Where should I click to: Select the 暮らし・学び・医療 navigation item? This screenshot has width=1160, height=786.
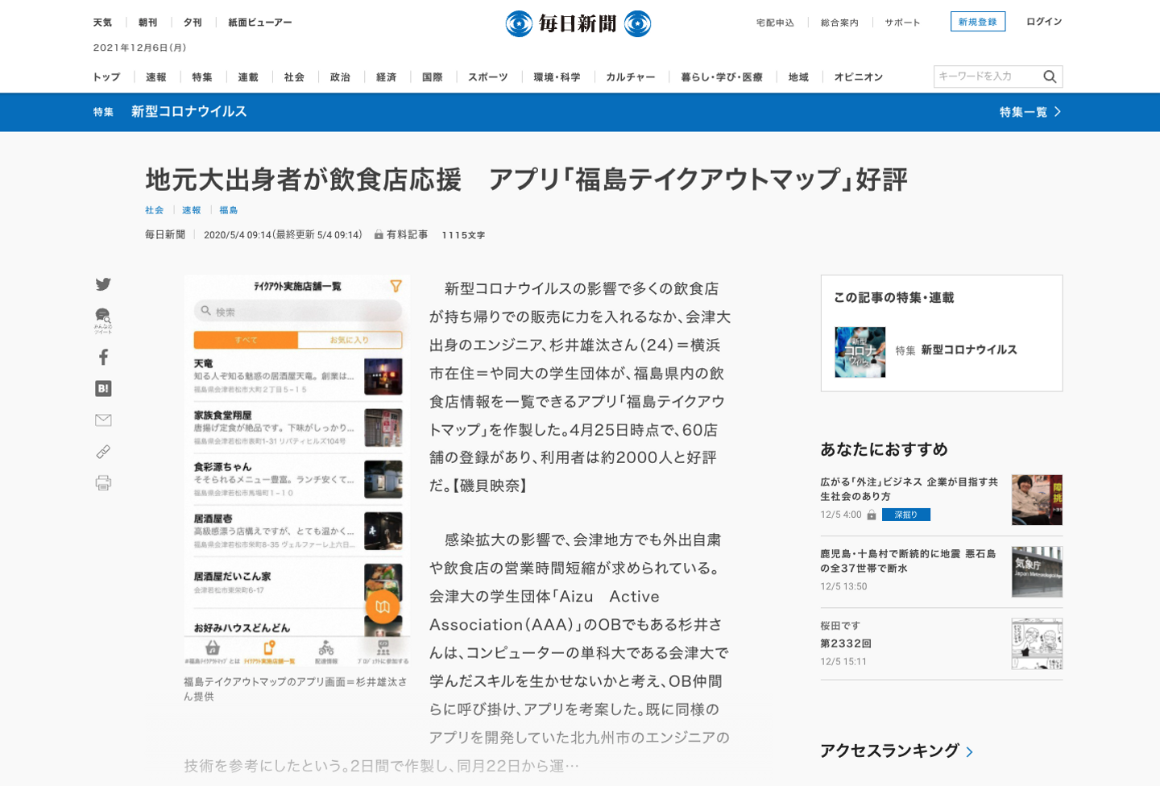(722, 77)
